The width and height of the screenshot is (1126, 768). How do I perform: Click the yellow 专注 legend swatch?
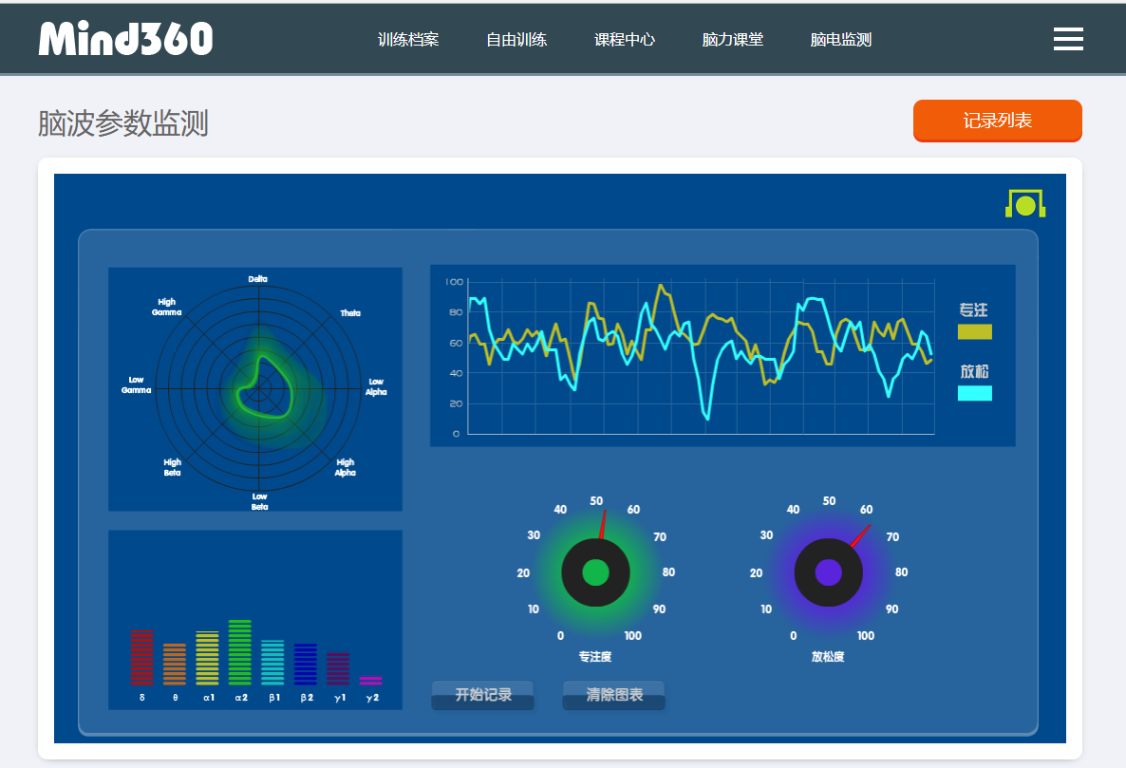(x=974, y=331)
